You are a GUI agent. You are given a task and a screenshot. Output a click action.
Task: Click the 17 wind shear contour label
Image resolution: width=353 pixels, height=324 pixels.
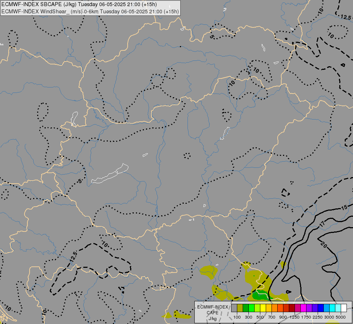(322, 224)
